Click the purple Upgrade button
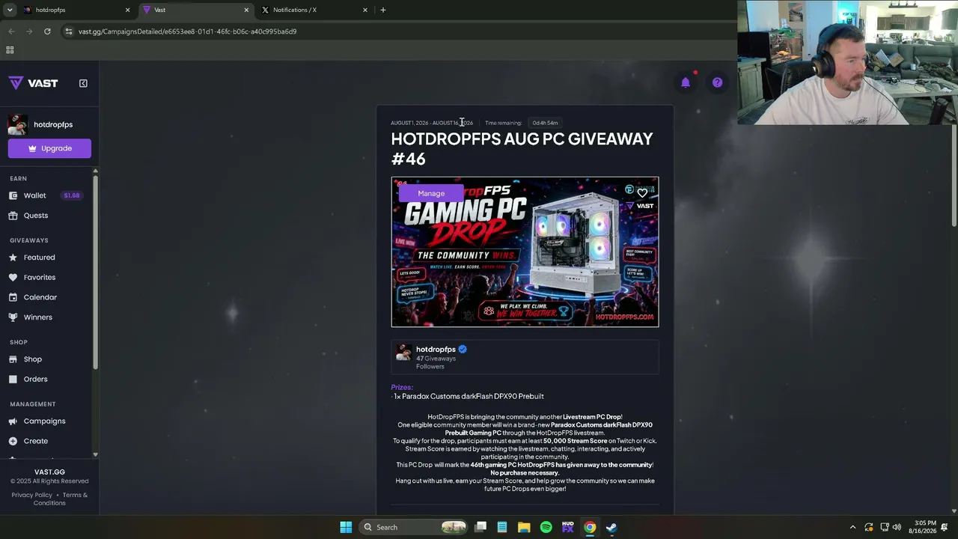Screen dimensions: 958x539 (x=49, y=148)
